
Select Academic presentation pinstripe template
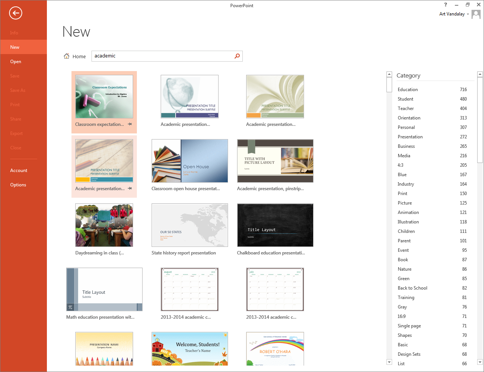point(275,161)
